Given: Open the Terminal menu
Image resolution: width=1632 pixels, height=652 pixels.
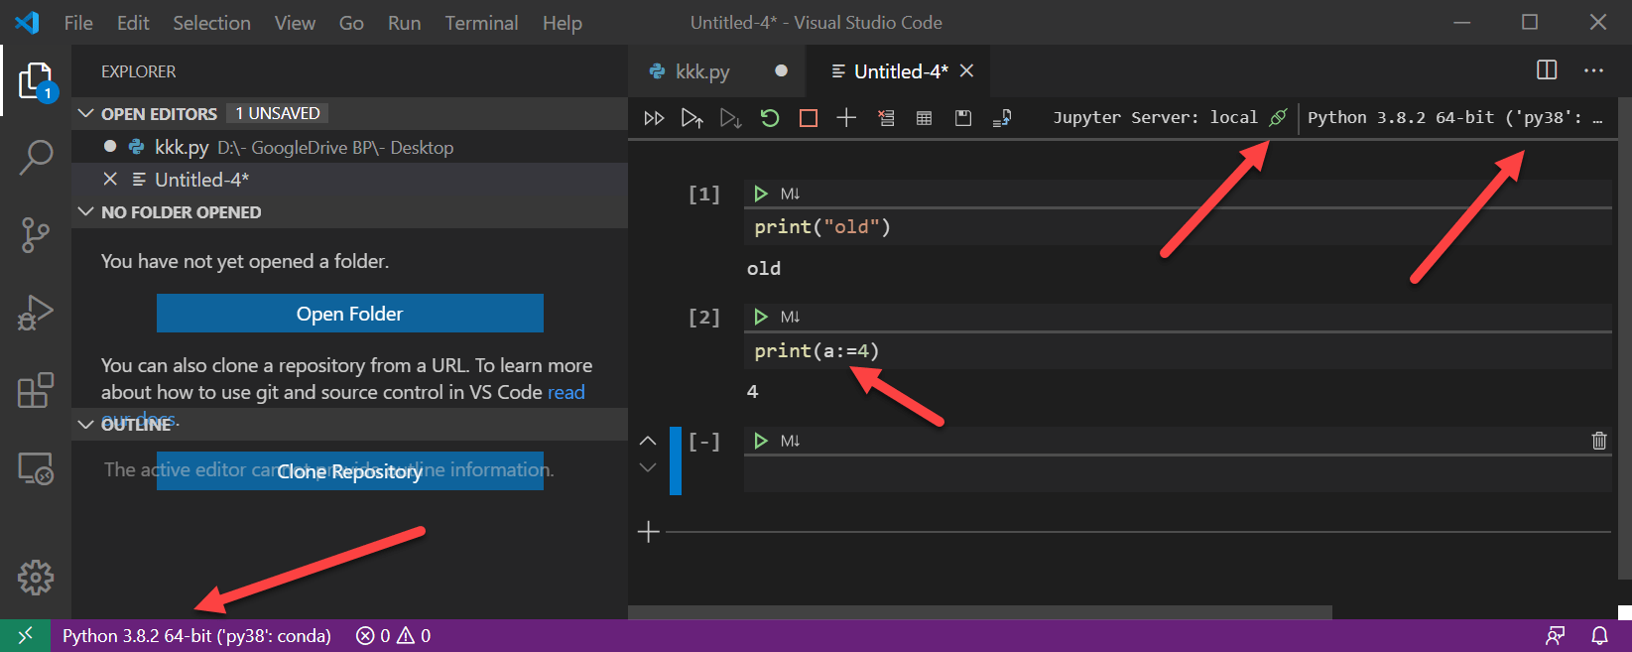Looking at the screenshot, I should click(481, 22).
